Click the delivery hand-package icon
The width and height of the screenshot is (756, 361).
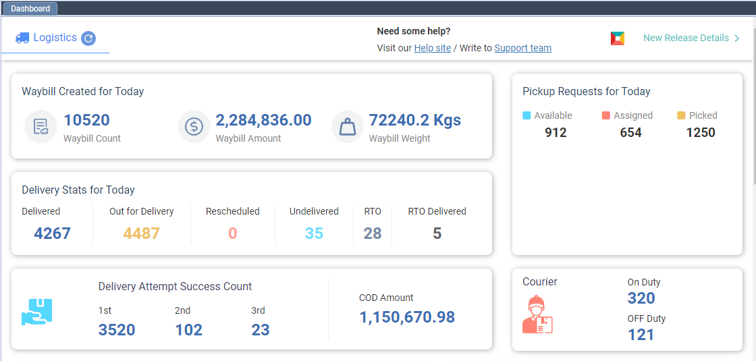point(36,312)
